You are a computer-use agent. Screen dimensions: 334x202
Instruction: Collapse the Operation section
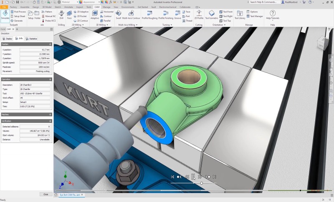coord(50,79)
